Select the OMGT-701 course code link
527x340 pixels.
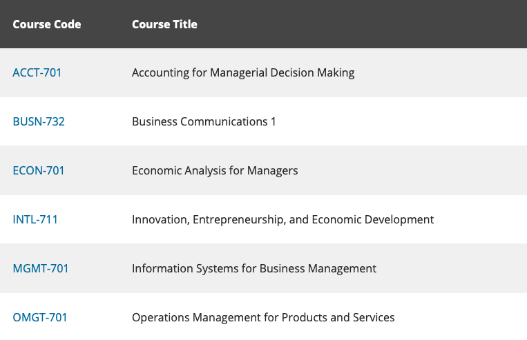click(40, 317)
